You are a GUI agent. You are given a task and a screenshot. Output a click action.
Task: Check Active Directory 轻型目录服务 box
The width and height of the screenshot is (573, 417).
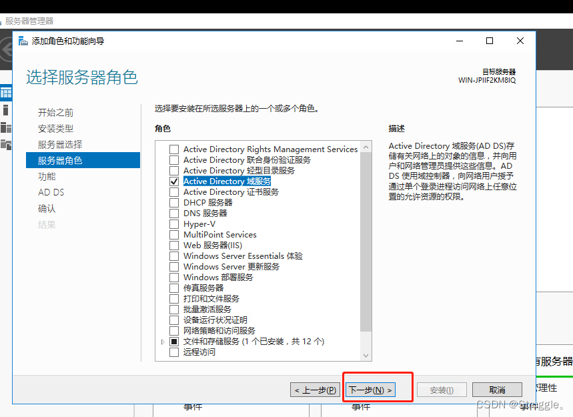[174, 171]
